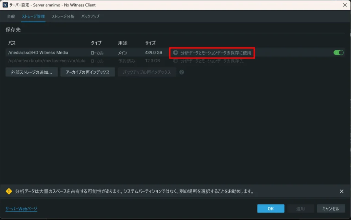
Task: Click the help question mark icon
Action: click(x=182, y=72)
